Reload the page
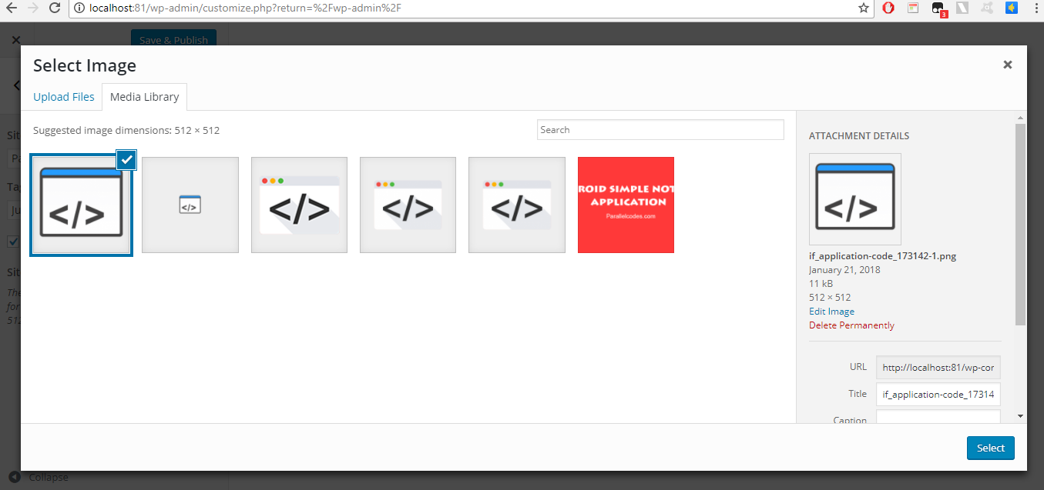This screenshot has width=1044, height=490. [53, 8]
